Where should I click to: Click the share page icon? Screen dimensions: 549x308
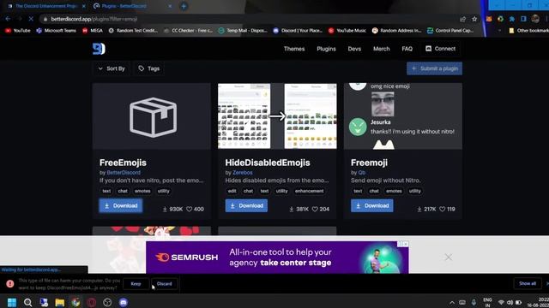(x=463, y=19)
